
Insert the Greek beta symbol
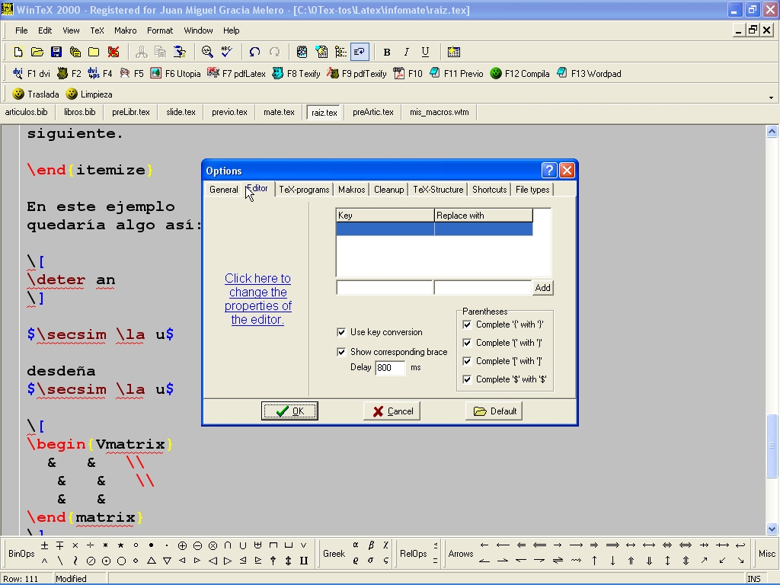tap(371, 545)
